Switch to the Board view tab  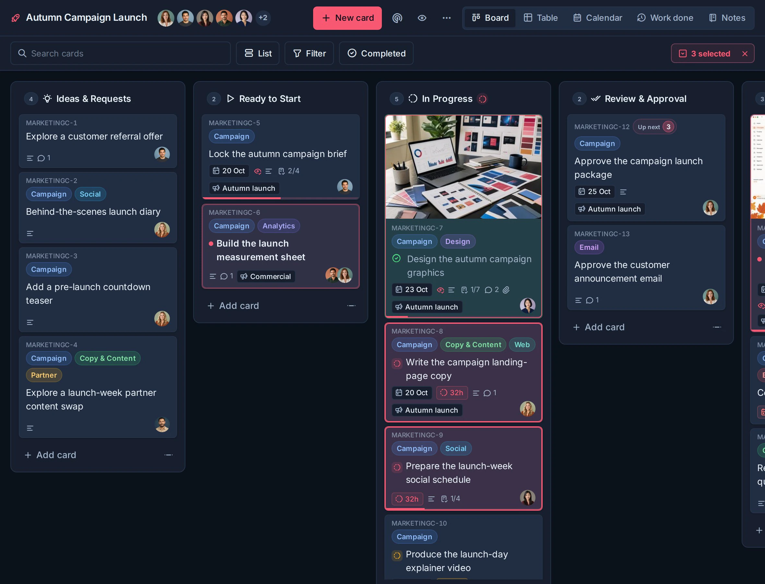490,18
